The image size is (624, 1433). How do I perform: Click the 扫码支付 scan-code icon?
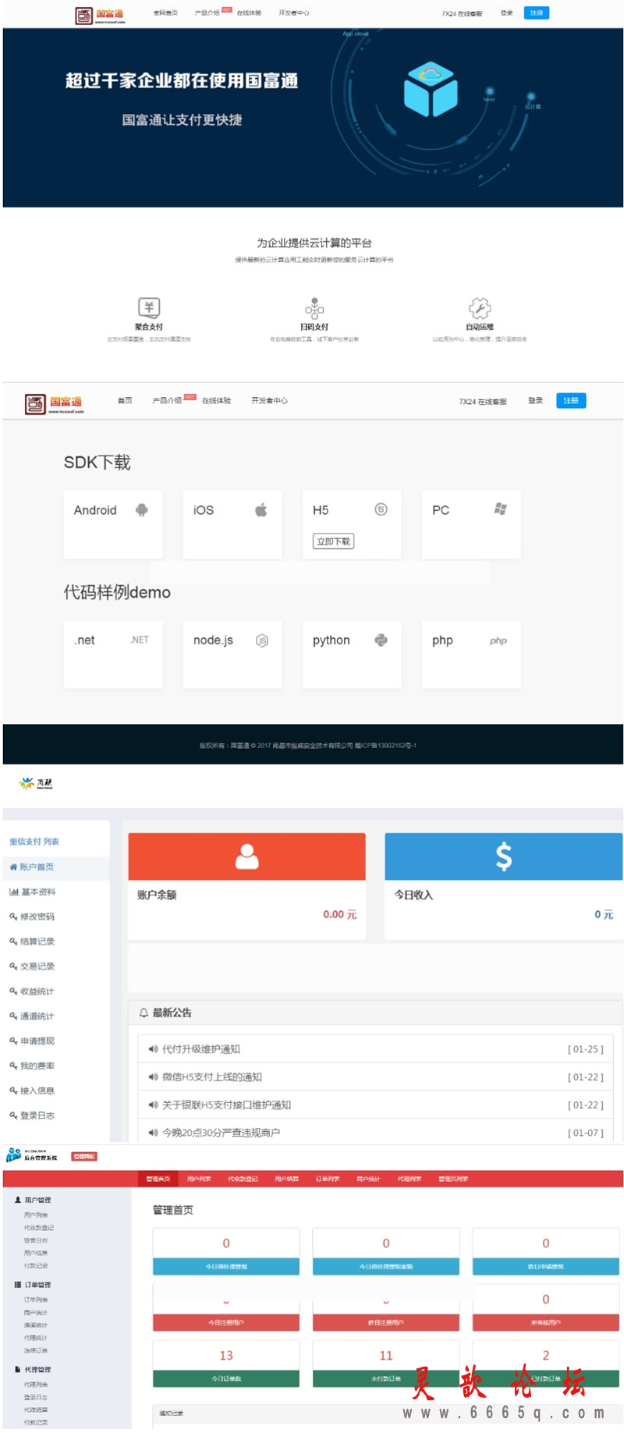tap(314, 307)
